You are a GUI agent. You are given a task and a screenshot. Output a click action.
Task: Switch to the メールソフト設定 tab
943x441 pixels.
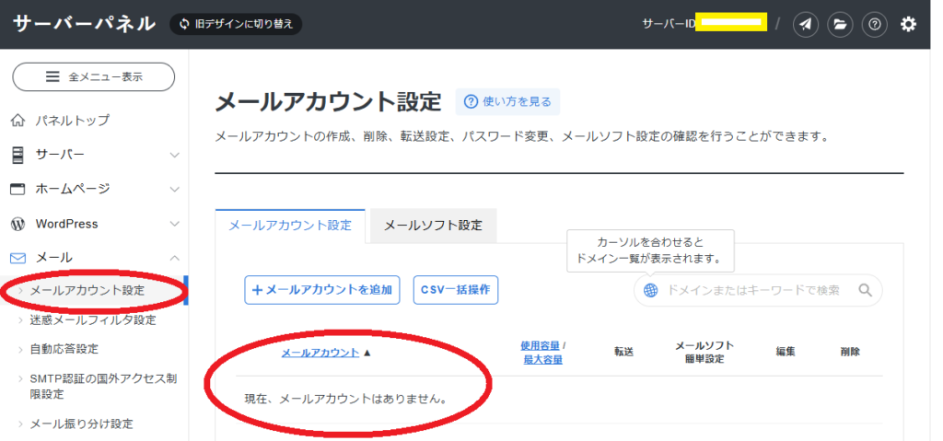[x=433, y=226]
